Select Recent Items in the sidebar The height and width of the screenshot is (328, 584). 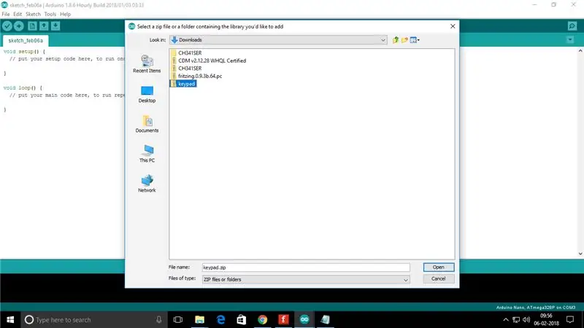click(x=147, y=63)
